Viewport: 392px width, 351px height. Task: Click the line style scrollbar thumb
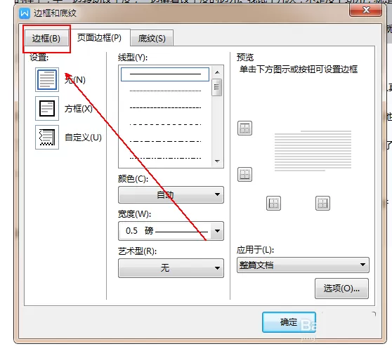pyautogui.click(x=217, y=88)
